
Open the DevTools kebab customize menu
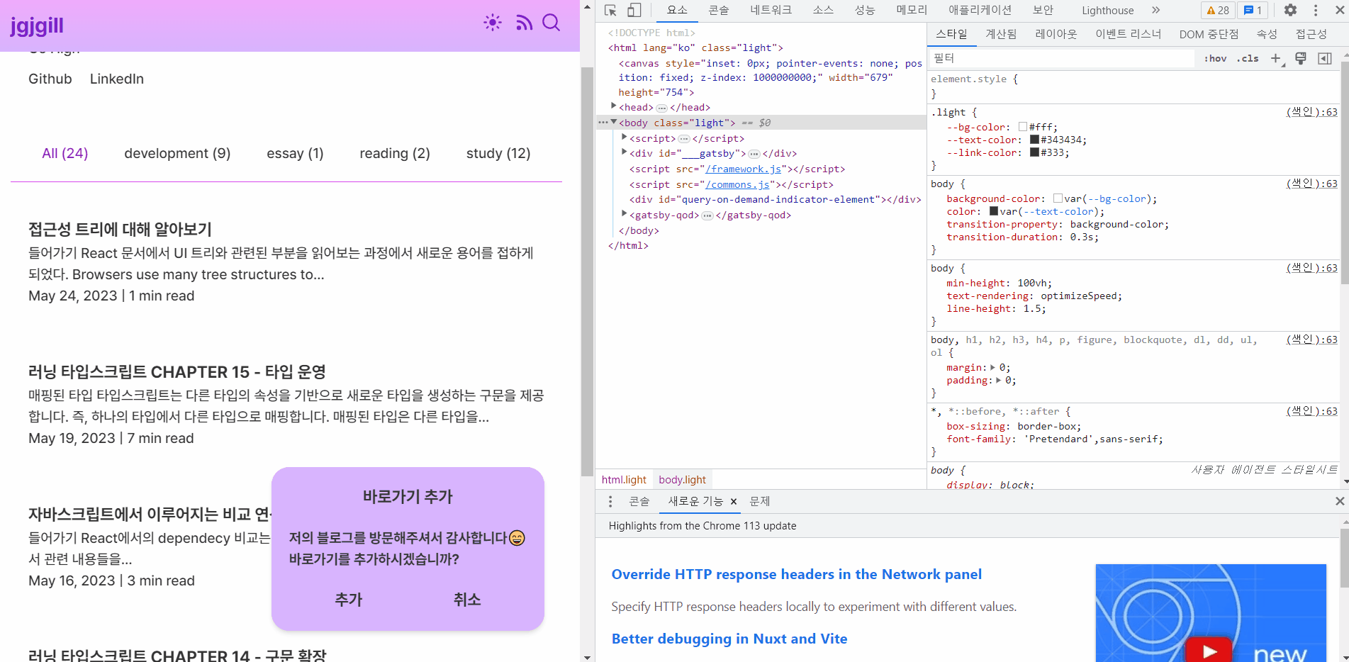coord(1316,10)
